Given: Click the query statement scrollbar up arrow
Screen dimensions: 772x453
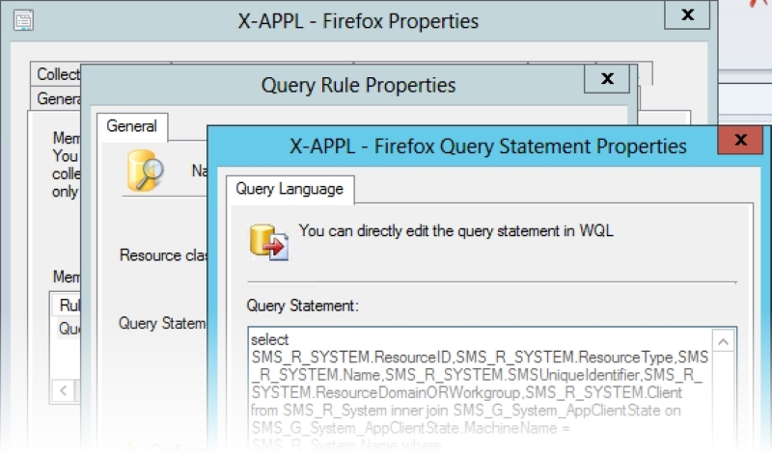Looking at the screenshot, I should point(723,341).
